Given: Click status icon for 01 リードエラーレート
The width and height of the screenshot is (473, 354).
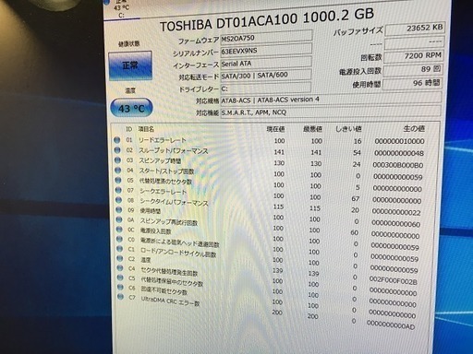Looking at the screenshot, I should point(116,140).
